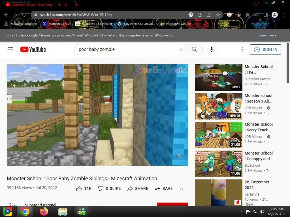Screen dimensions: 290x217
Task: Open the Monster School : Scary Teach title
Action: click(259, 127)
